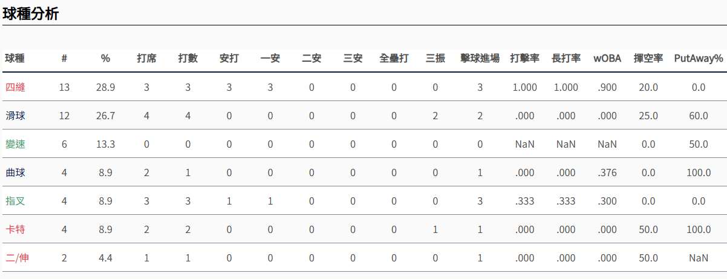Click the 擊球進場 column header
The width and height of the screenshot is (727, 279).
[480, 59]
